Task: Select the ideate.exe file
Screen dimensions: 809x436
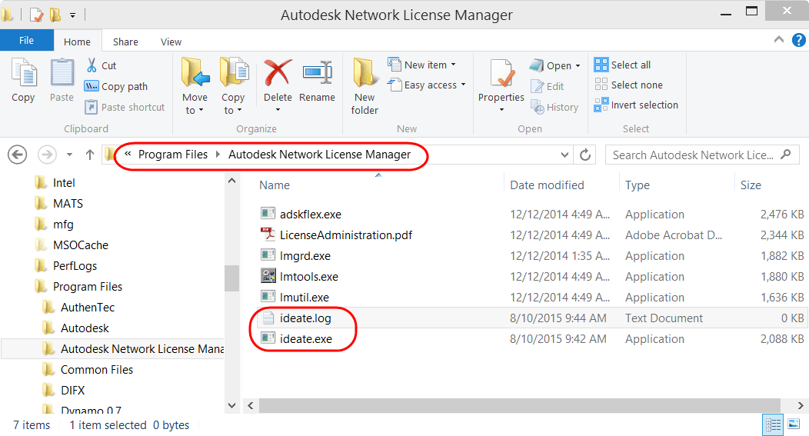Action: click(305, 339)
